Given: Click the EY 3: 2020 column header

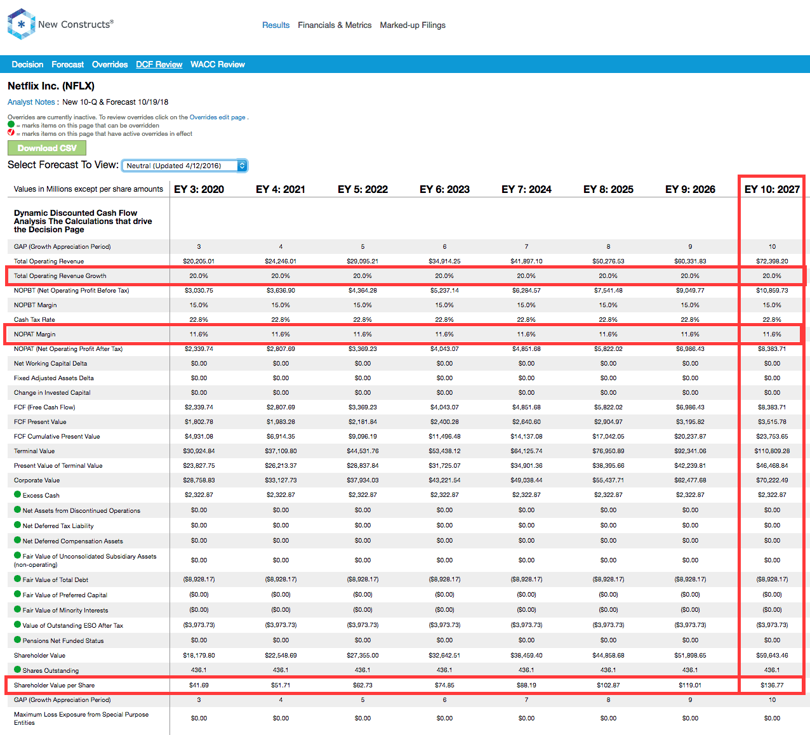Looking at the screenshot, I should (199, 189).
